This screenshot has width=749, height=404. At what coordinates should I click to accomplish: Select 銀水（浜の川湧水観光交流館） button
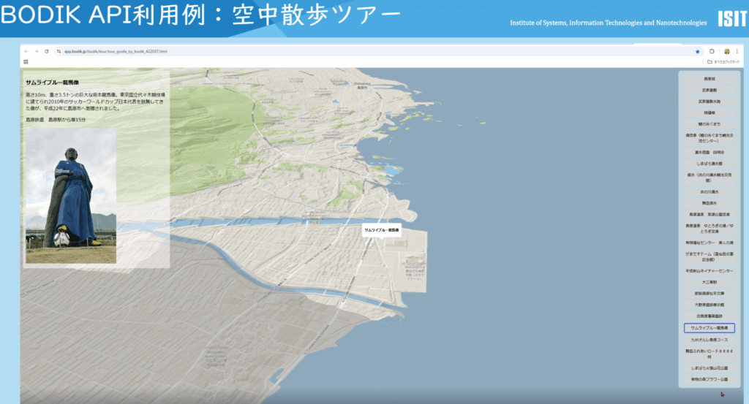[x=710, y=178]
